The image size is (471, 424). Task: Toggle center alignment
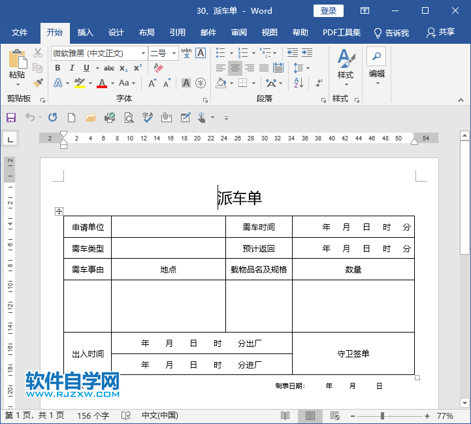(235, 68)
